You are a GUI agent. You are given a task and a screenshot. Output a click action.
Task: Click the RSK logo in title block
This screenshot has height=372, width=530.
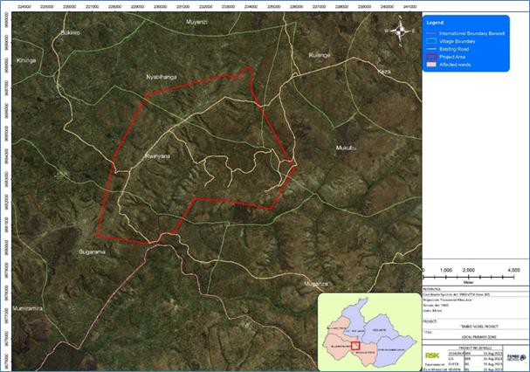[431, 355]
